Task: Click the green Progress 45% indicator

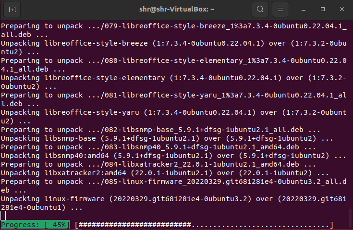Action: (x=36, y=225)
